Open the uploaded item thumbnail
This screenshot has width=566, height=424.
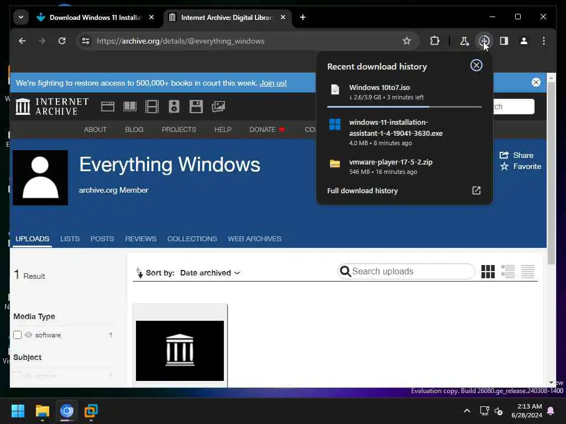(x=180, y=350)
